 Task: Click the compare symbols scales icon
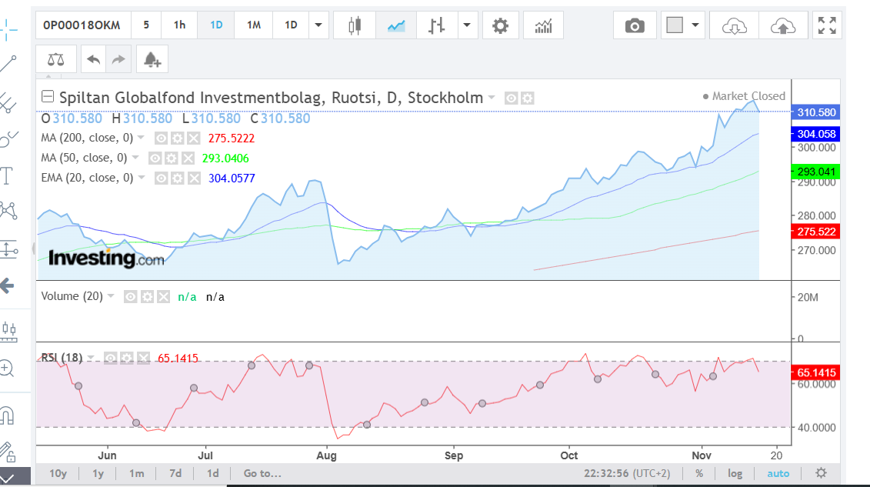[56, 59]
